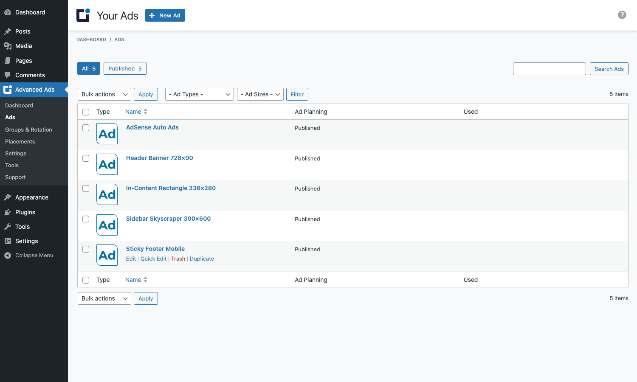The height and width of the screenshot is (382, 637).
Task: Click the Media icon in sidebar
Action: pyautogui.click(x=8, y=46)
